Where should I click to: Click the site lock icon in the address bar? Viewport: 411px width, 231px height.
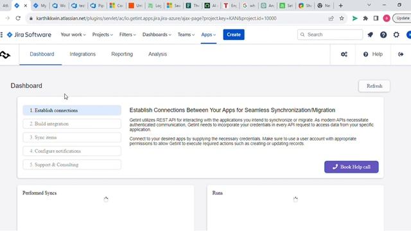tap(31, 19)
